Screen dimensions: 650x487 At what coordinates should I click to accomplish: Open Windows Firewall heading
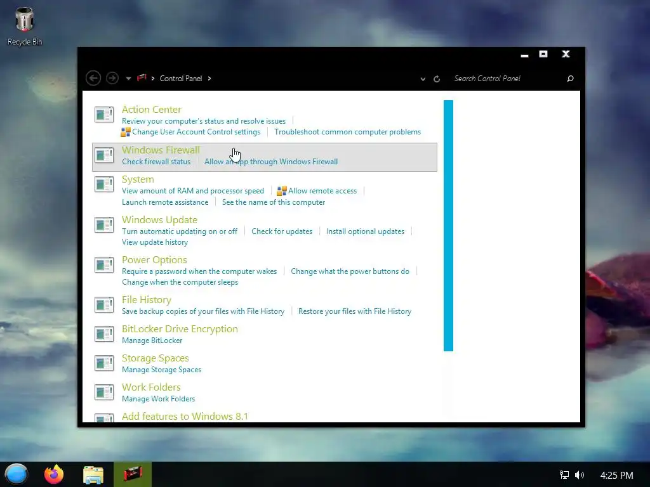point(161,150)
